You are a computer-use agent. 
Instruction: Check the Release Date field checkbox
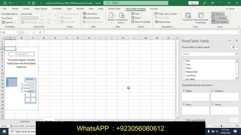[183, 72]
